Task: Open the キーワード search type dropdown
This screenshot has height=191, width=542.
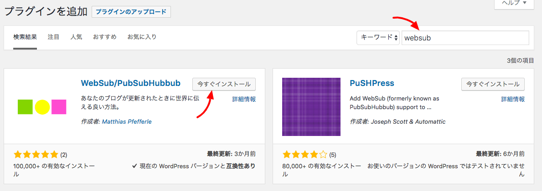Action: click(378, 38)
